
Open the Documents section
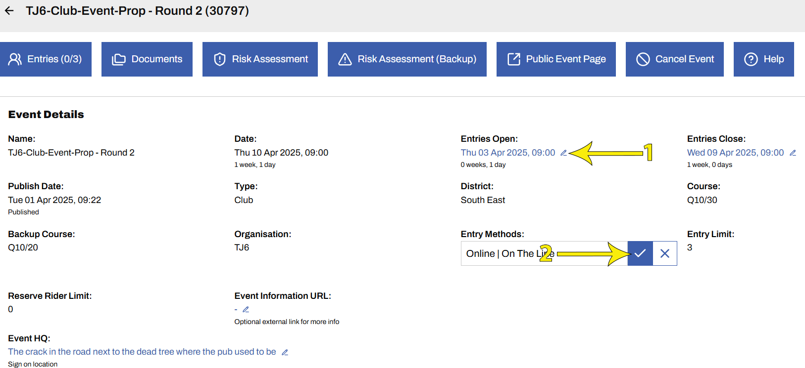(x=147, y=59)
